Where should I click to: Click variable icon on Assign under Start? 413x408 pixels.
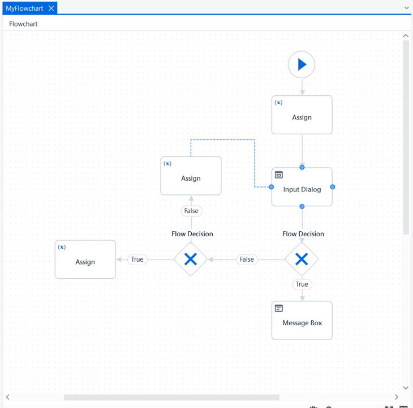(x=278, y=103)
